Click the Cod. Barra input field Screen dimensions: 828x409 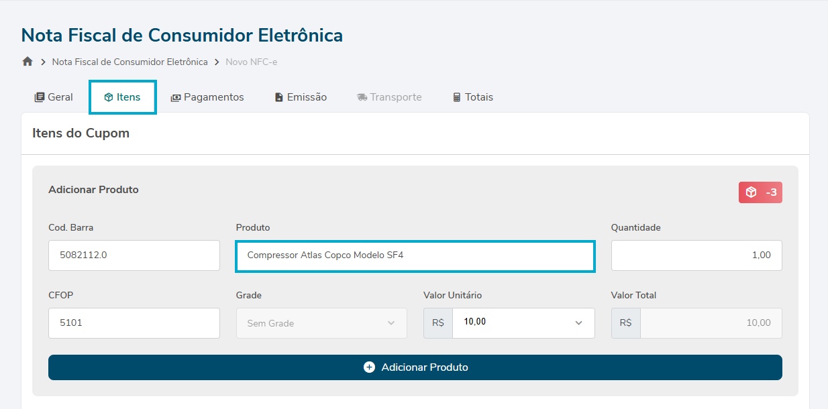pyautogui.click(x=134, y=255)
